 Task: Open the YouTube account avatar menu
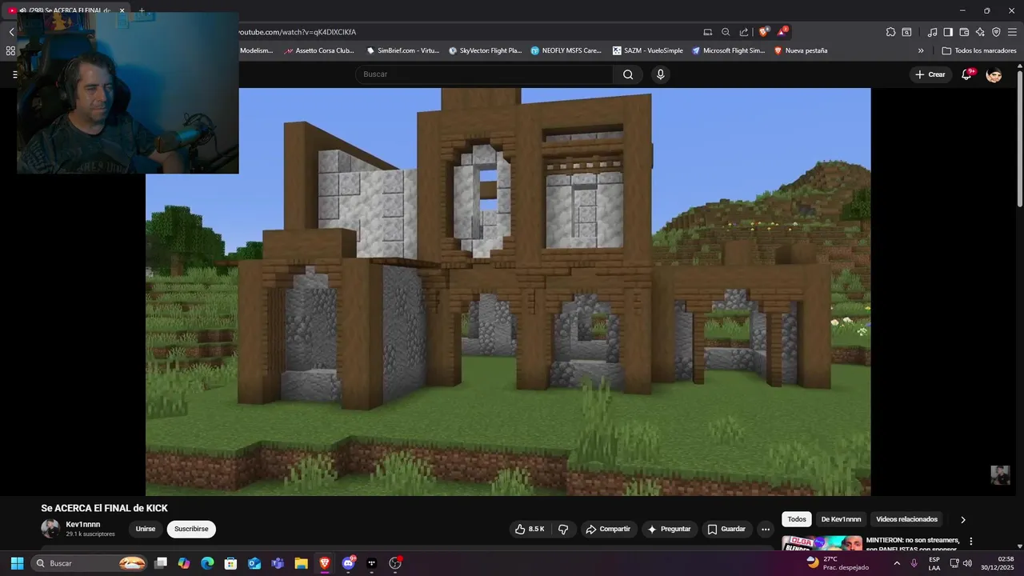994,74
